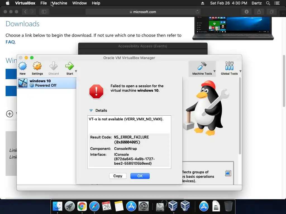Click the machine details icon in the welcome panel
Screen dimensions: 286x214
point(228,173)
